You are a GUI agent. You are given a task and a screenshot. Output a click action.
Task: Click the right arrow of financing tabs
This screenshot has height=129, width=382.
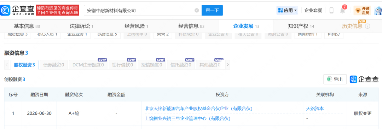pyautogui.click(x=227, y=65)
